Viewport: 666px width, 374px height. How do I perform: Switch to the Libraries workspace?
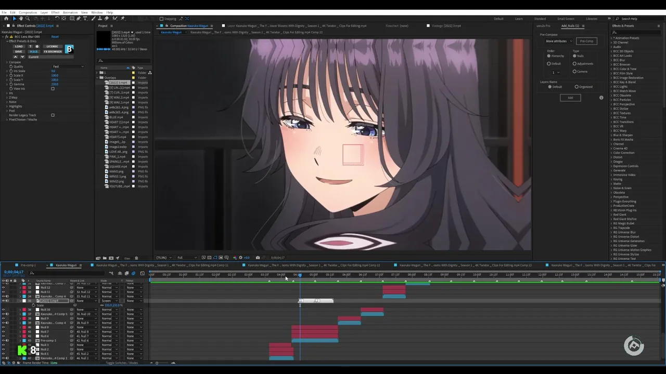pyautogui.click(x=592, y=19)
